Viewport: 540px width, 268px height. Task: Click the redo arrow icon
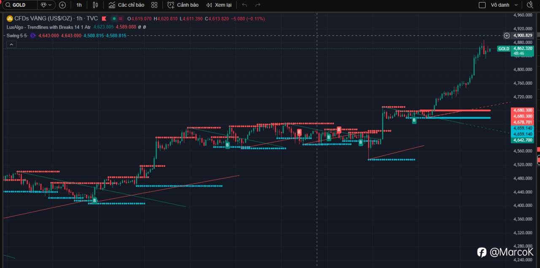click(x=257, y=5)
